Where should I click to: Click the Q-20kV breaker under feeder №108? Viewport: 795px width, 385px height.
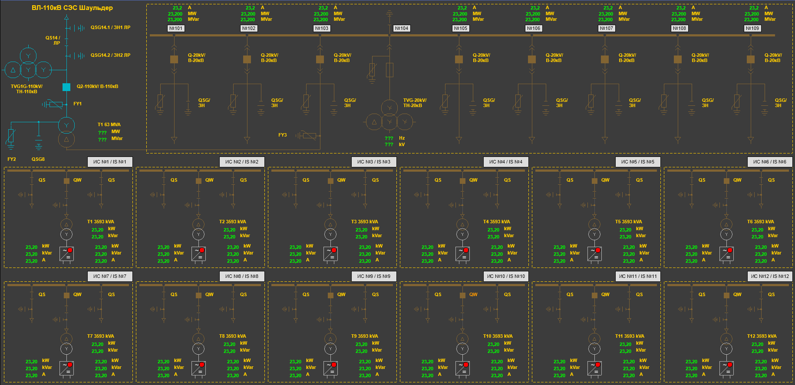pos(678,59)
